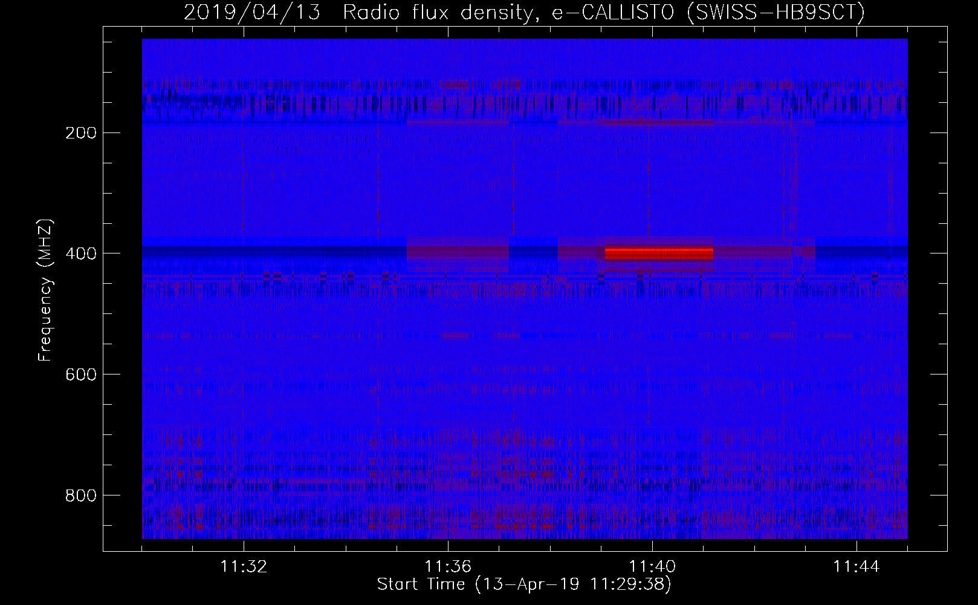Click the 600 frequency tick label
Screen dimensions: 978x605
(80, 374)
